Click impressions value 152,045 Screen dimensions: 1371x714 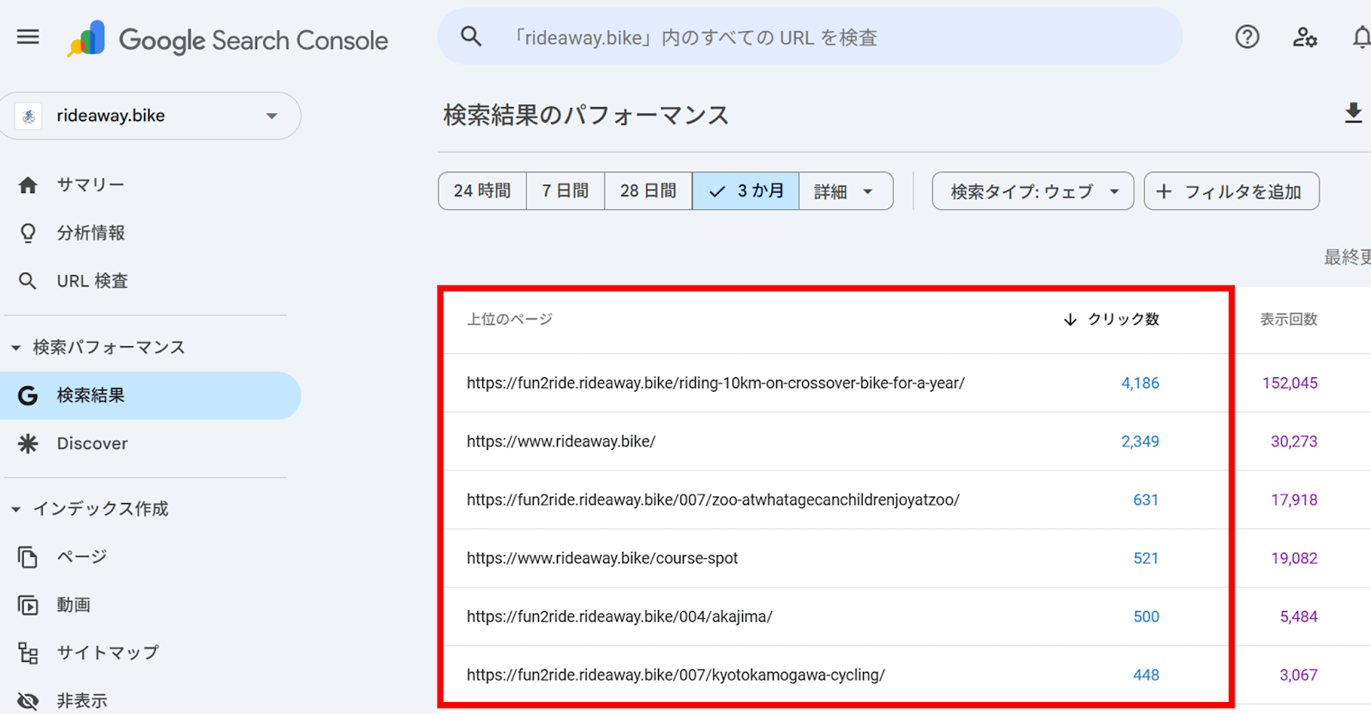(x=1290, y=383)
